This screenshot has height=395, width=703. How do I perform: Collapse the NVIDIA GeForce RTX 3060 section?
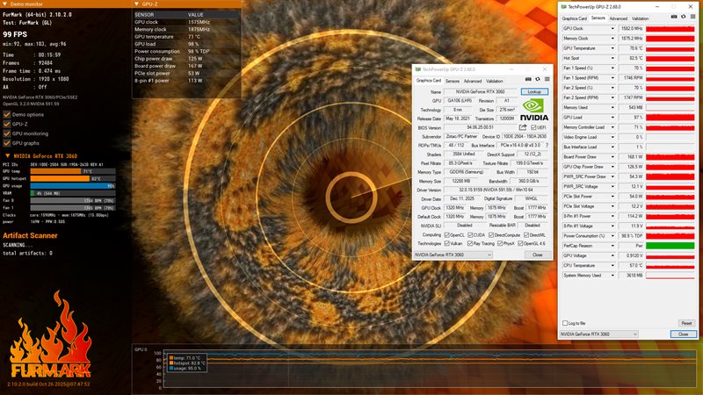click(7, 155)
